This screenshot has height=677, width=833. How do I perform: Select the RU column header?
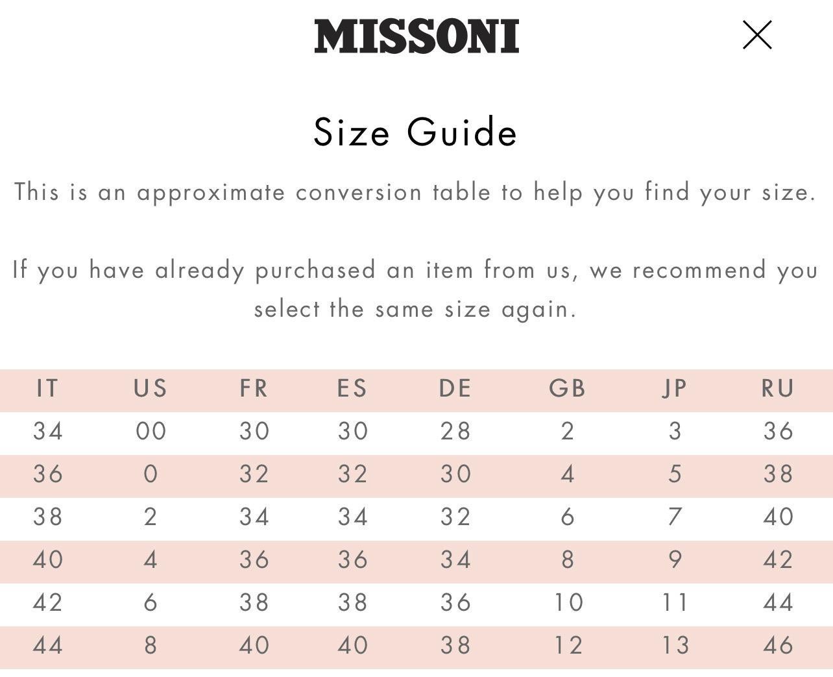point(778,388)
